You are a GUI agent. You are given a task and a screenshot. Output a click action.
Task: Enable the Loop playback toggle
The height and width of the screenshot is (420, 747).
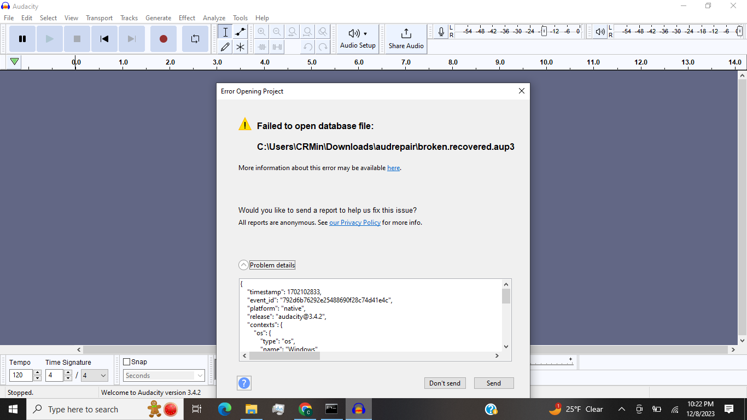195,38
